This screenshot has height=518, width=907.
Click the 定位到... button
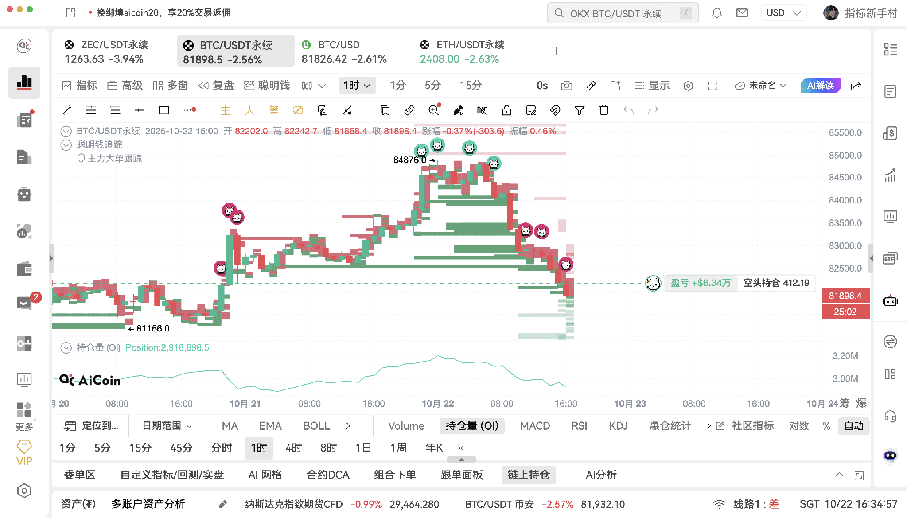(92, 426)
